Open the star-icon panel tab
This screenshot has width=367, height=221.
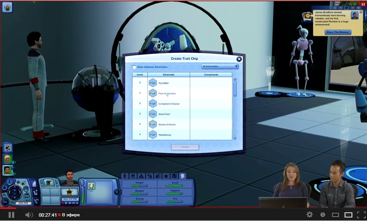(x=166, y=176)
